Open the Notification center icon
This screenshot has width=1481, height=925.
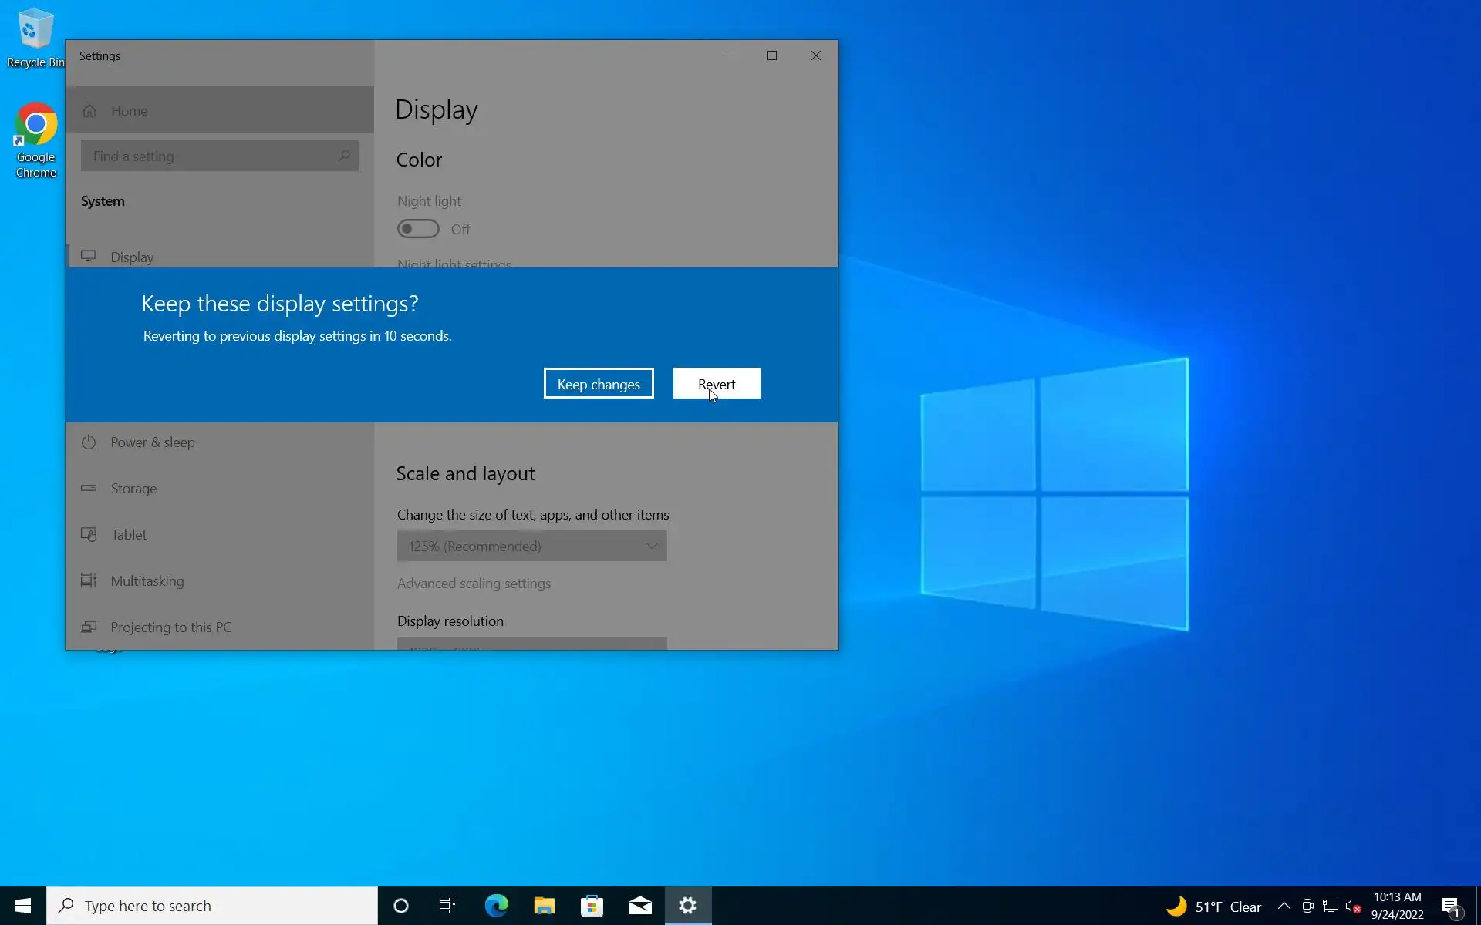[x=1450, y=906]
